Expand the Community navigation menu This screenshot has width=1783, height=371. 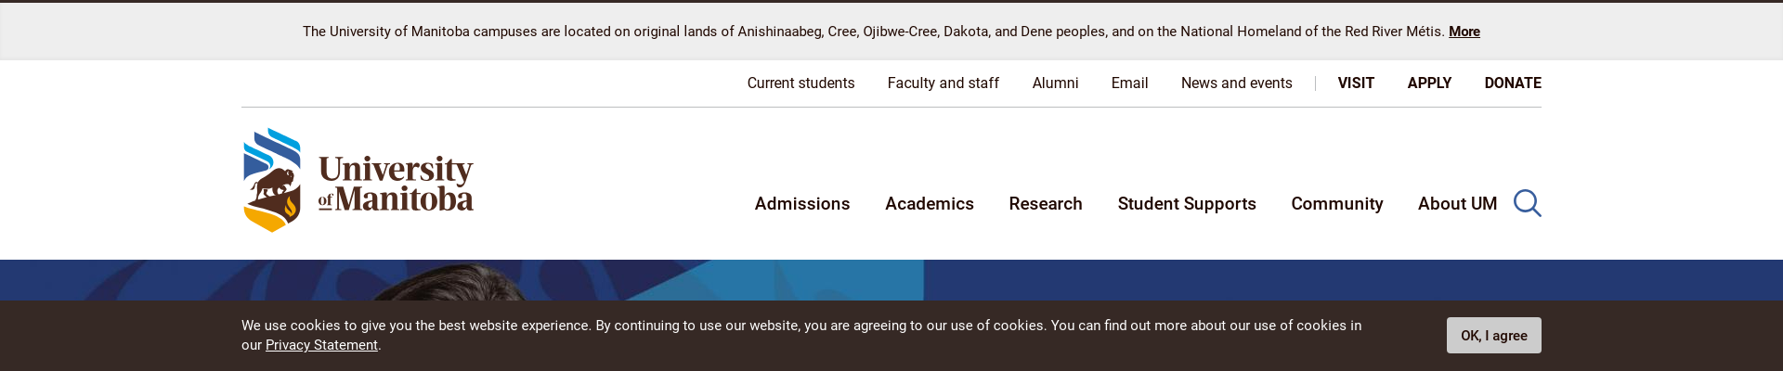coord(1337,204)
